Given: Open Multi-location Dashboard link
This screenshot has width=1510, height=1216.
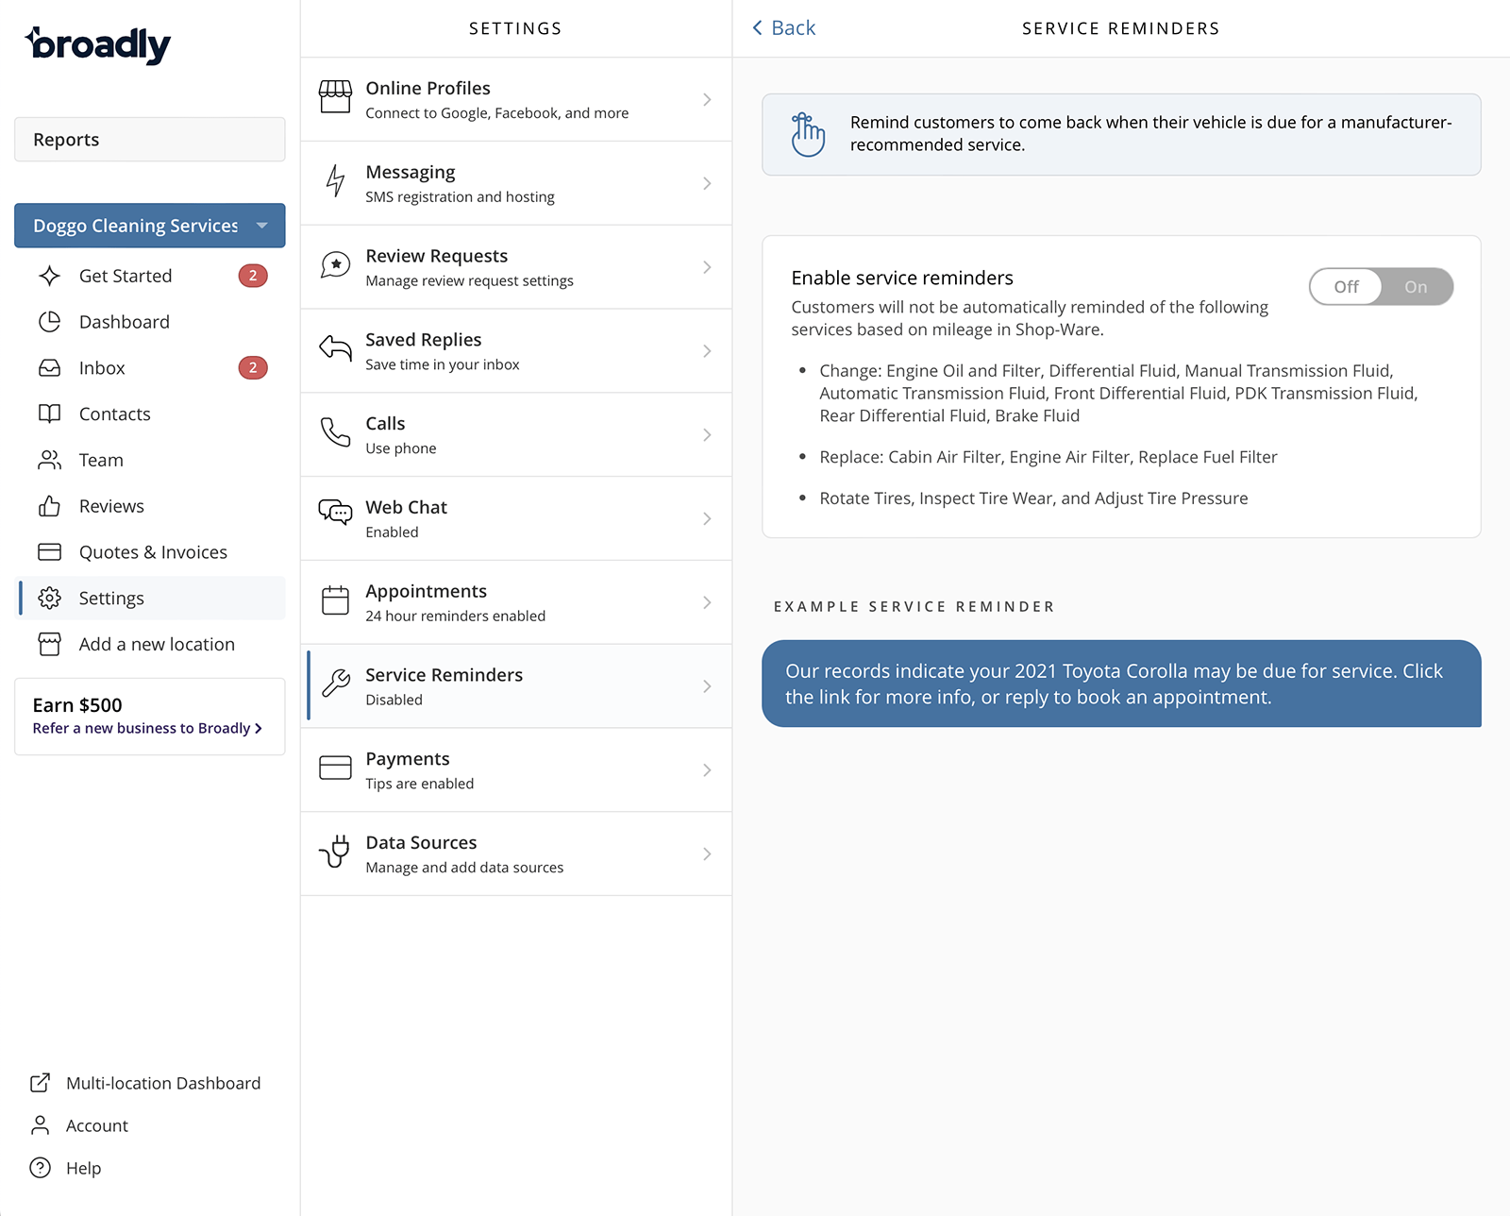Looking at the screenshot, I should point(145,1083).
